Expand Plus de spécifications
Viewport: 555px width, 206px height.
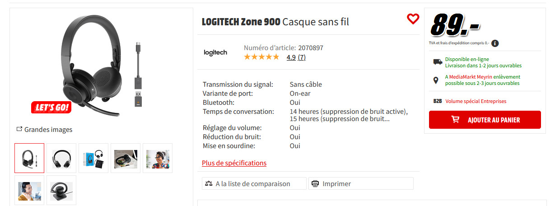tap(234, 163)
